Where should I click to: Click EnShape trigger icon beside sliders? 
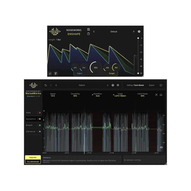click(x=56, y=74)
